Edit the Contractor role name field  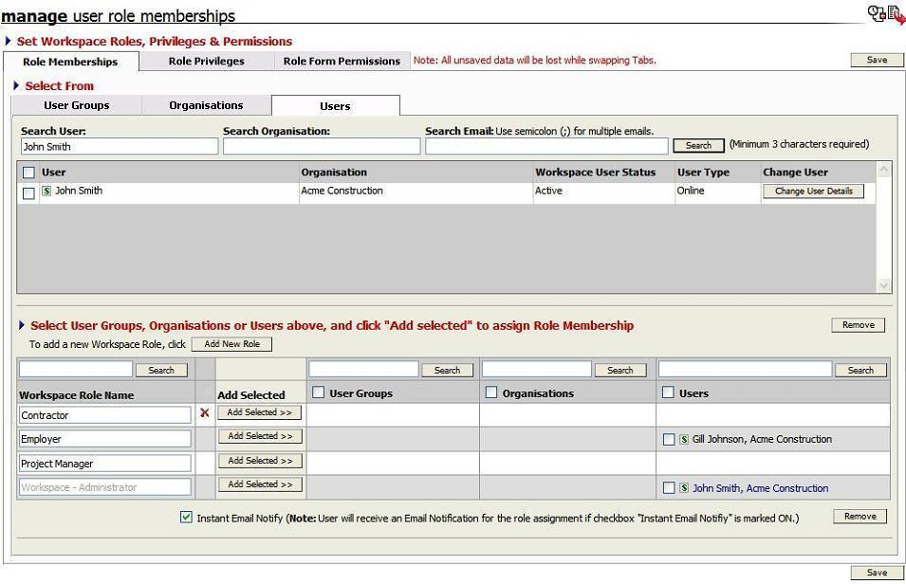pyautogui.click(x=104, y=415)
